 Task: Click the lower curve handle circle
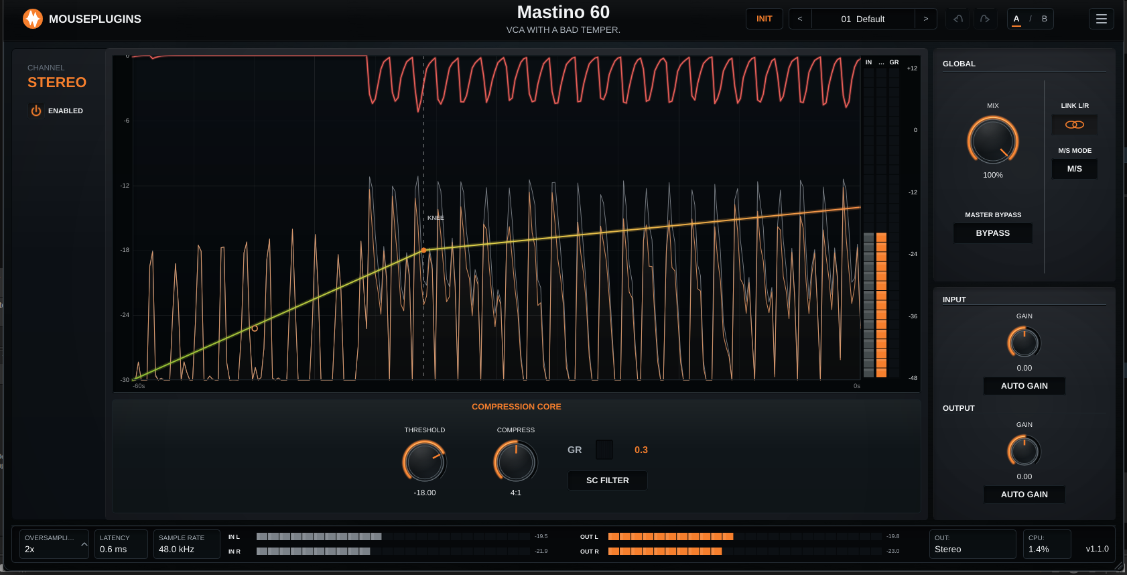[x=255, y=328]
